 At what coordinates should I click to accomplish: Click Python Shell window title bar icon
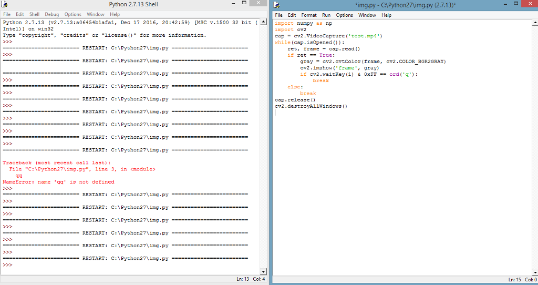[4, 4]
